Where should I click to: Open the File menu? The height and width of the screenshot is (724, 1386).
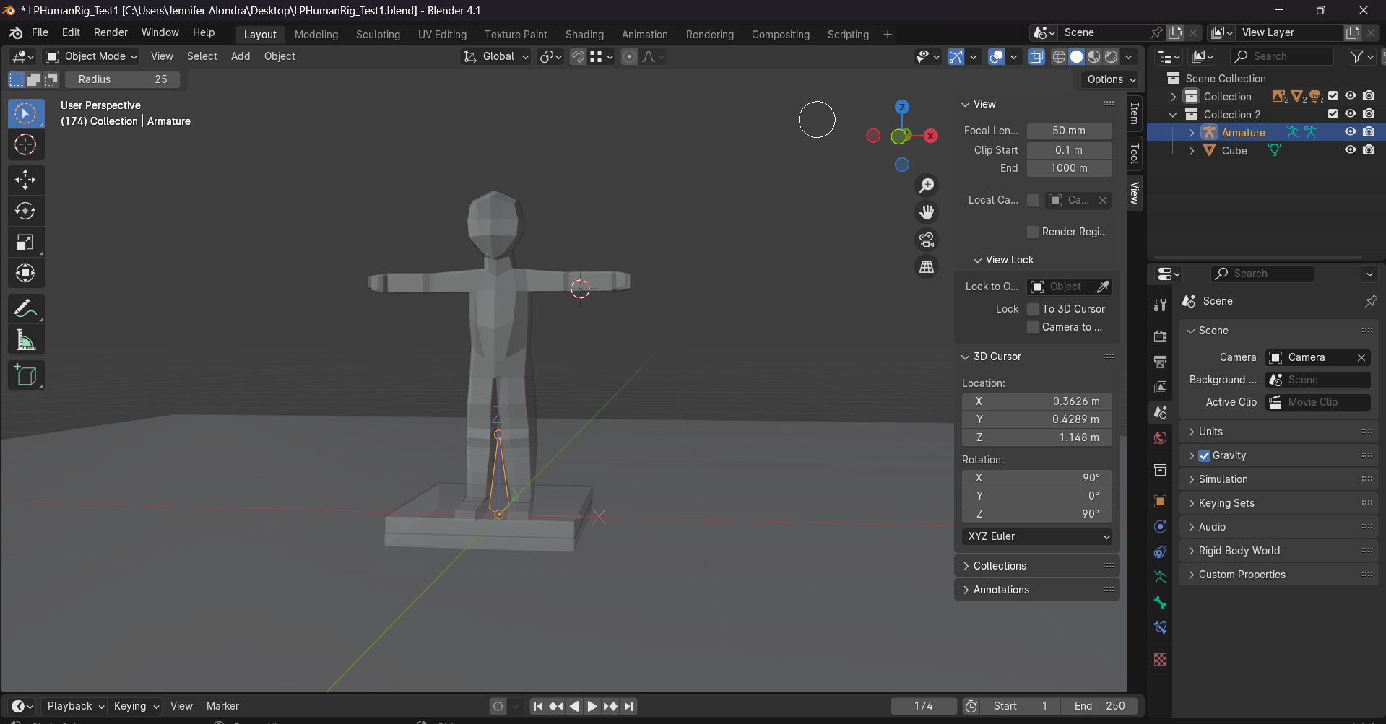pos(40,32)
